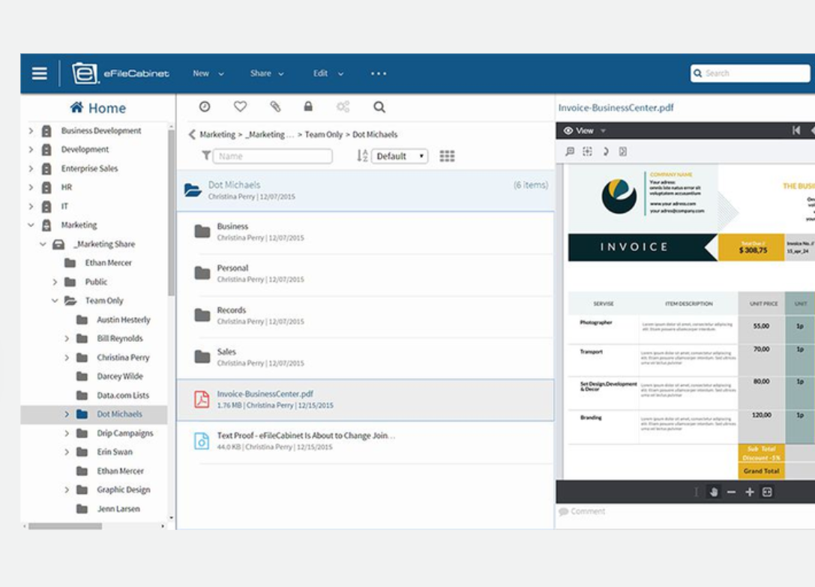
Task: Focus the top Search field
Action: 750,73
